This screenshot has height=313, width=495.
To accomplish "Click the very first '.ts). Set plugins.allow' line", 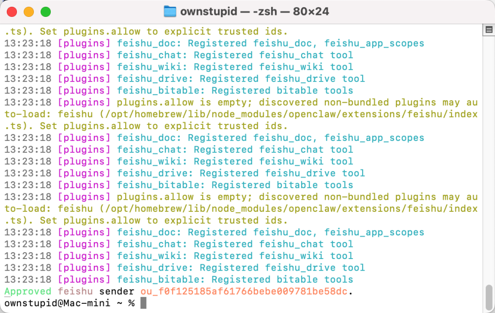I will pos(146,31).
